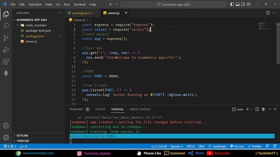
Task: Open the Edit menu
Action: click(x=22, y=4)
